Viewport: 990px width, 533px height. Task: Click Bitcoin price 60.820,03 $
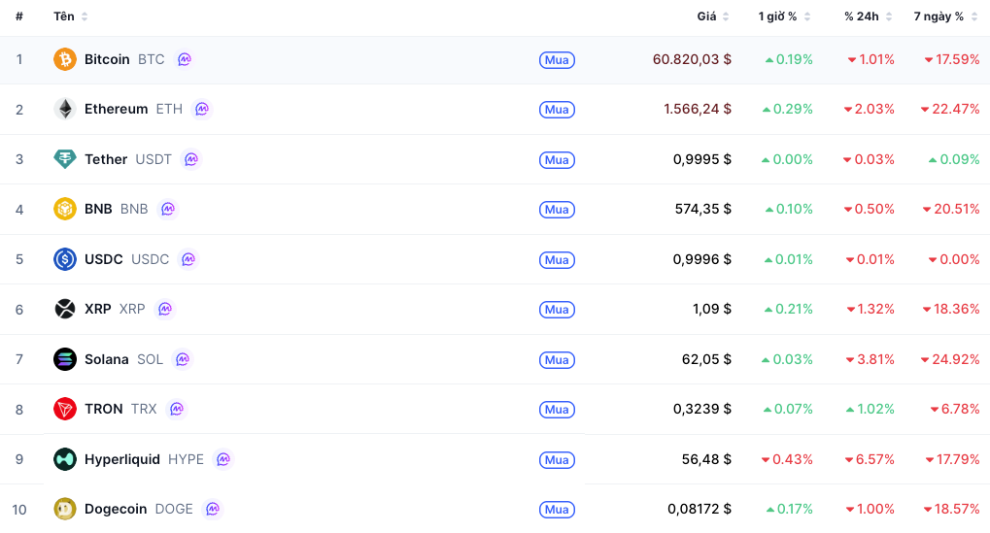click(x=692, y=59)
